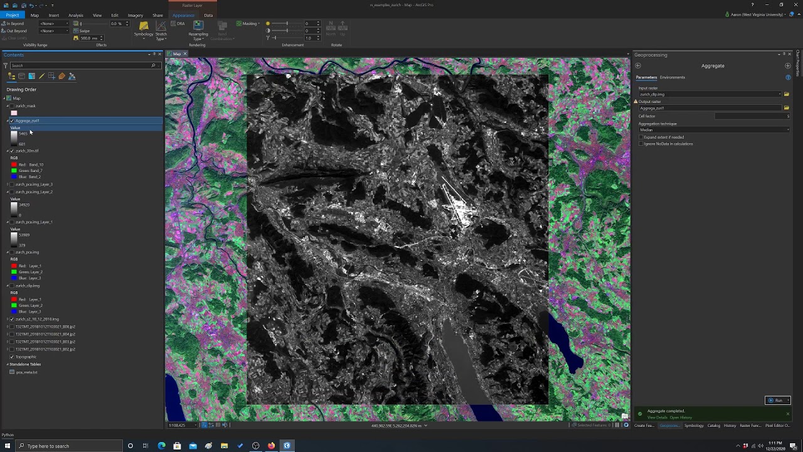Select List By Drawing Order icon
Screen dimensions: 803x452
point(11,77)
